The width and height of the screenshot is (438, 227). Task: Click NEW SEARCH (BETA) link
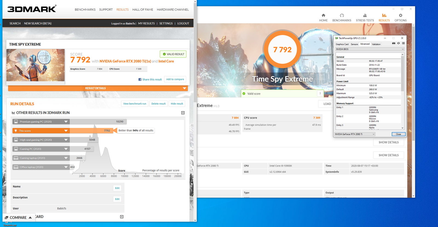click(x=38, y=24)
